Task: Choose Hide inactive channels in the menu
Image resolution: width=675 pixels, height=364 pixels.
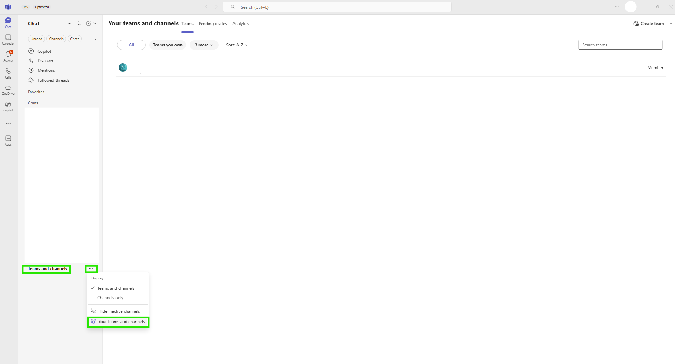Action: click(x=118, y=311)
